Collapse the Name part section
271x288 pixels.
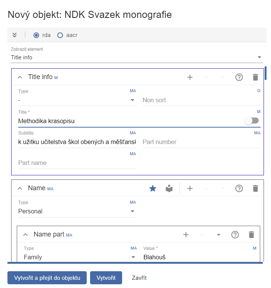pyautogui.click(x=26, y=235)
